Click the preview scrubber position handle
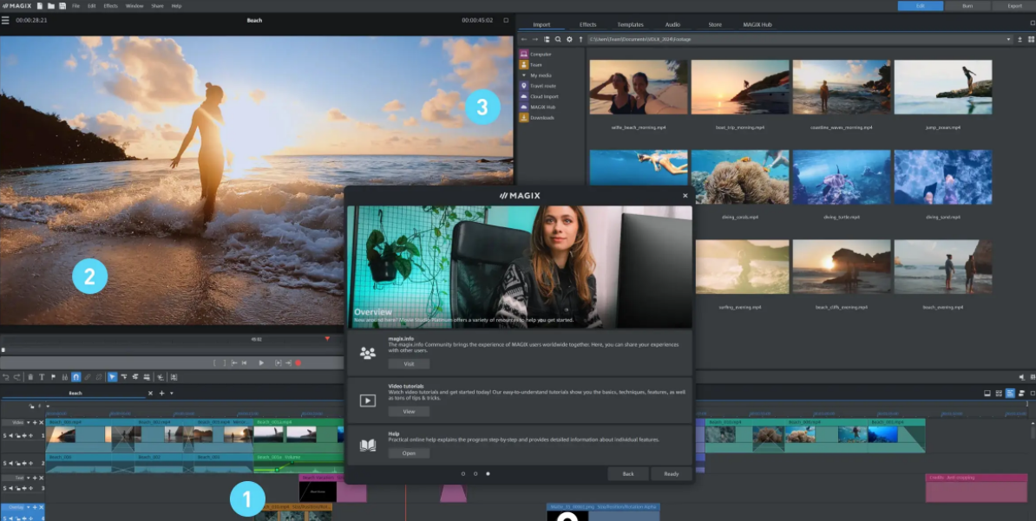Viewport: 1036px width, 521px height. pyautogui.click(x=3, y=349)
